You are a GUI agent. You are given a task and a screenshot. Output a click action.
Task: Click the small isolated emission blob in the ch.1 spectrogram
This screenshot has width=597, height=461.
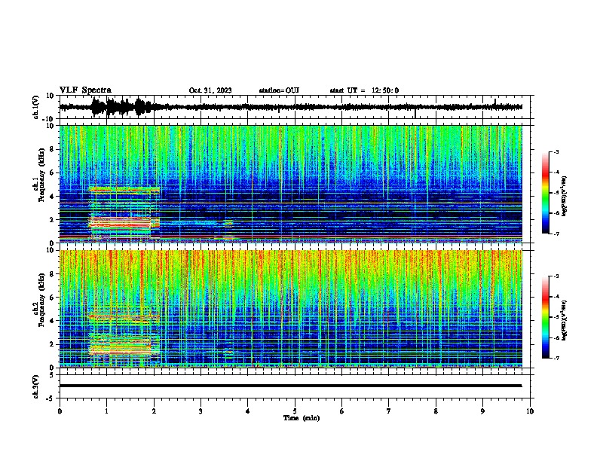(228, 224)
